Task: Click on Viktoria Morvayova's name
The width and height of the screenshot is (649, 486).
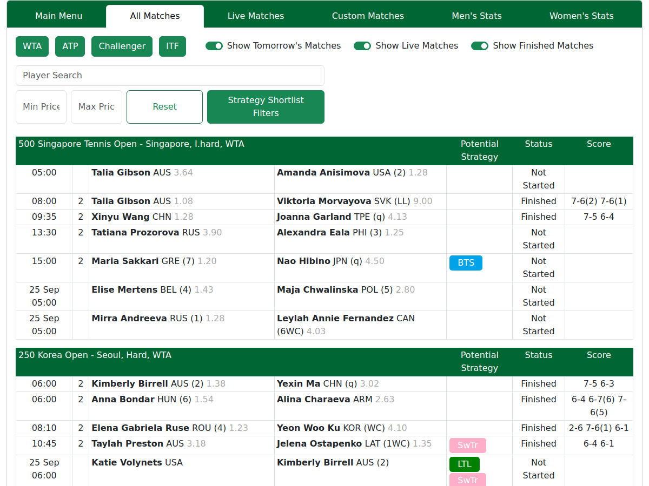Action: (x=324, y=201)
